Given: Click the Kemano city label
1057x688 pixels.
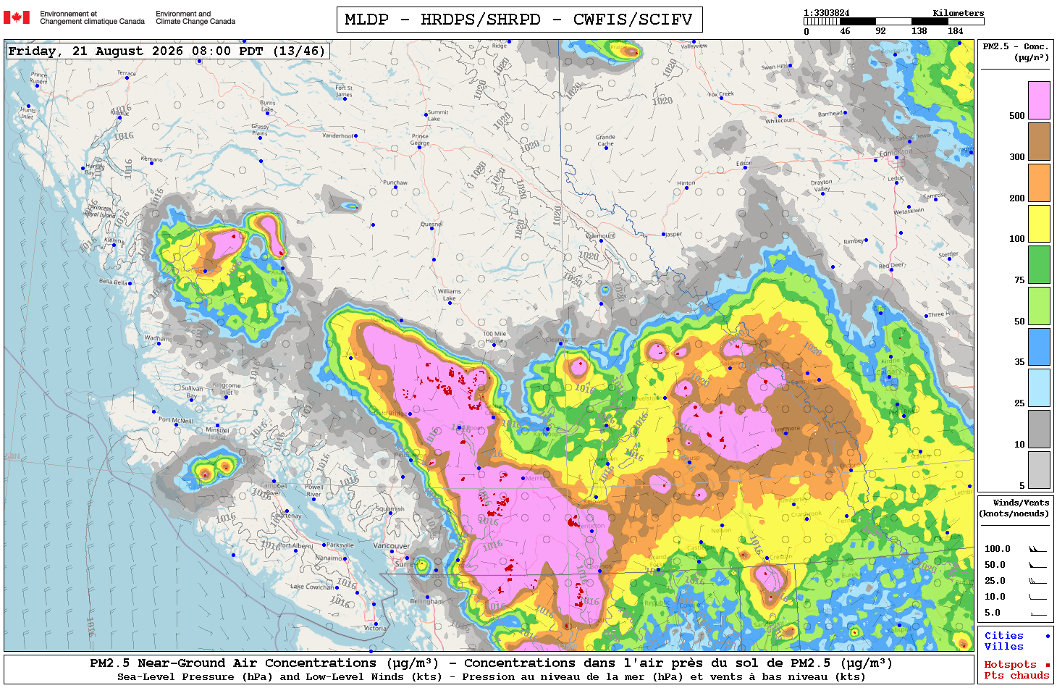Looking at the screenshot, I should click(151, 159).
